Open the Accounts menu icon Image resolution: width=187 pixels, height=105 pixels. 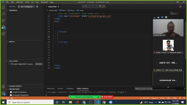click(x=3, y=87)
